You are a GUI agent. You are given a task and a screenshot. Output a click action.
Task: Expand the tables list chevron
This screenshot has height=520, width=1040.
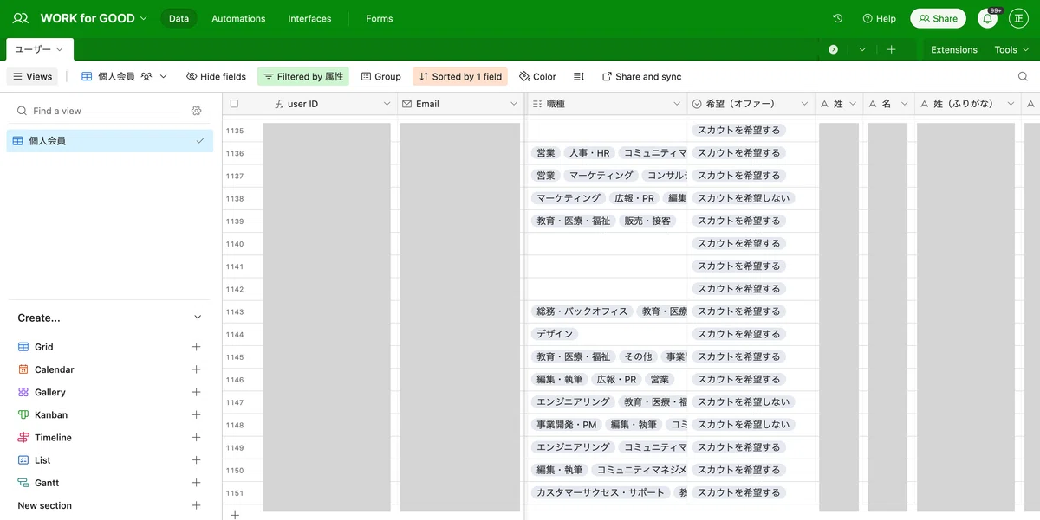861,49
